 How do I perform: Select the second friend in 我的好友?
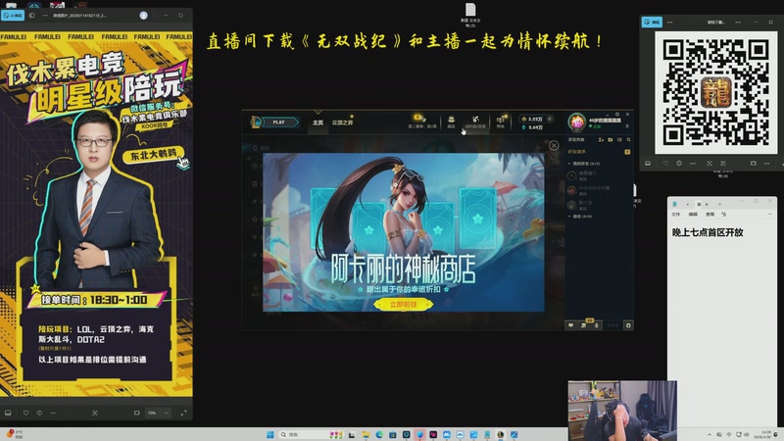click(x=599, y=190)
